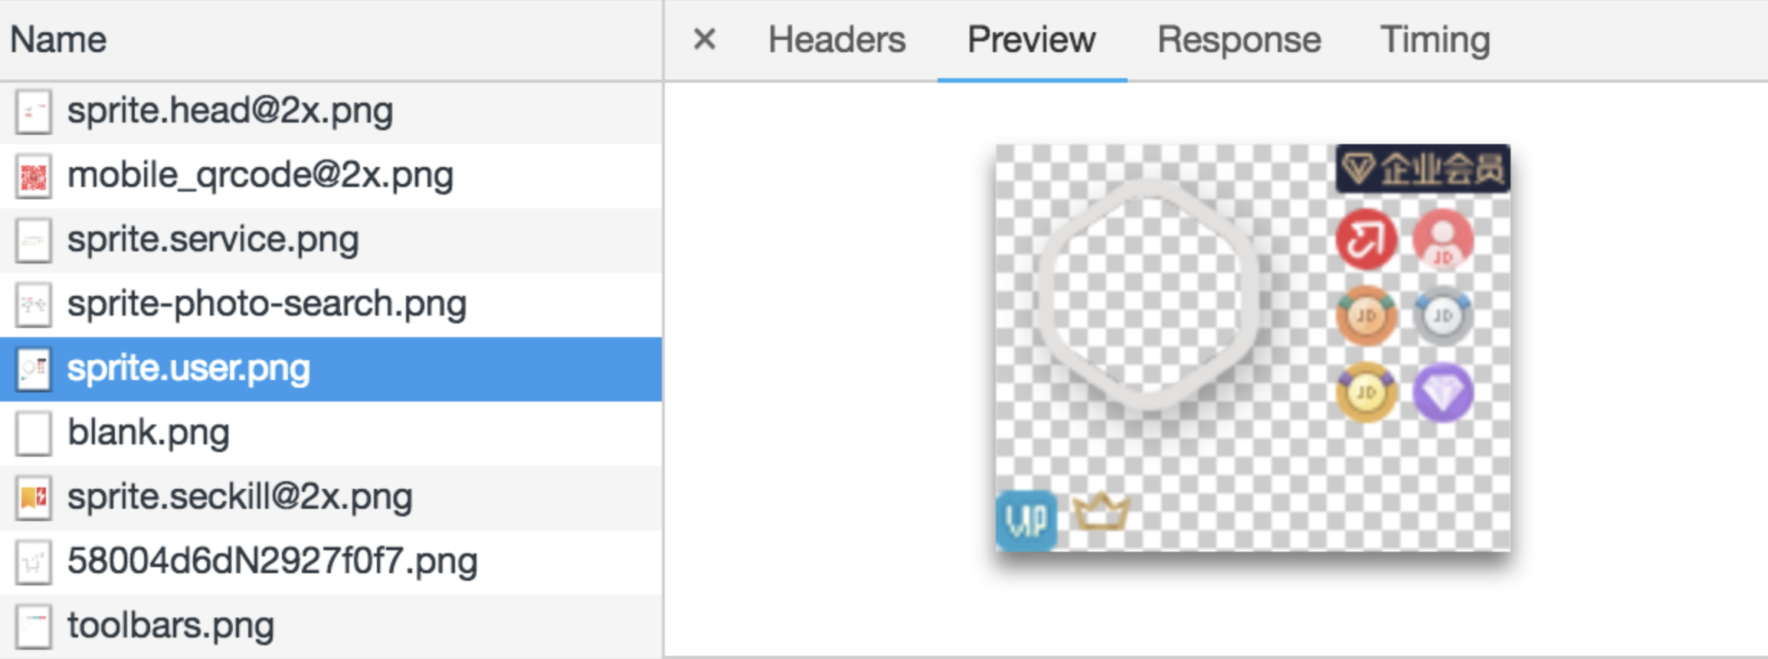Select the sprite-photo-search.png request name
Viewport: 1768px width, 659px height.
267,304
